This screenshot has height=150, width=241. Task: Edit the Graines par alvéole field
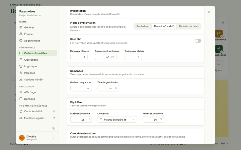pyautogui.click(x=133, y=57)
